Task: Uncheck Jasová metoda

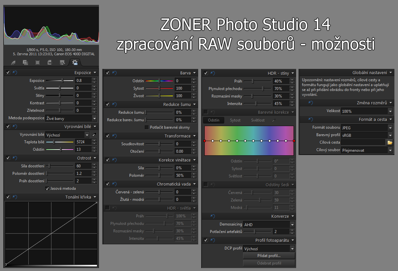Action: coord(47,188)
